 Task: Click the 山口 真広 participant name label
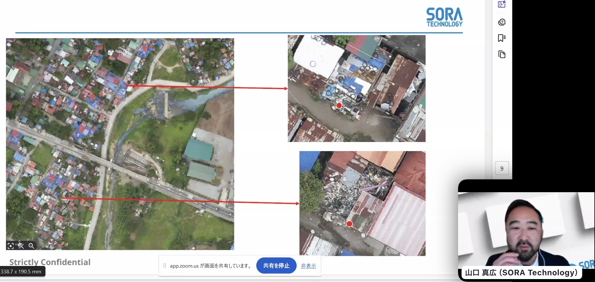pos(521,273)
